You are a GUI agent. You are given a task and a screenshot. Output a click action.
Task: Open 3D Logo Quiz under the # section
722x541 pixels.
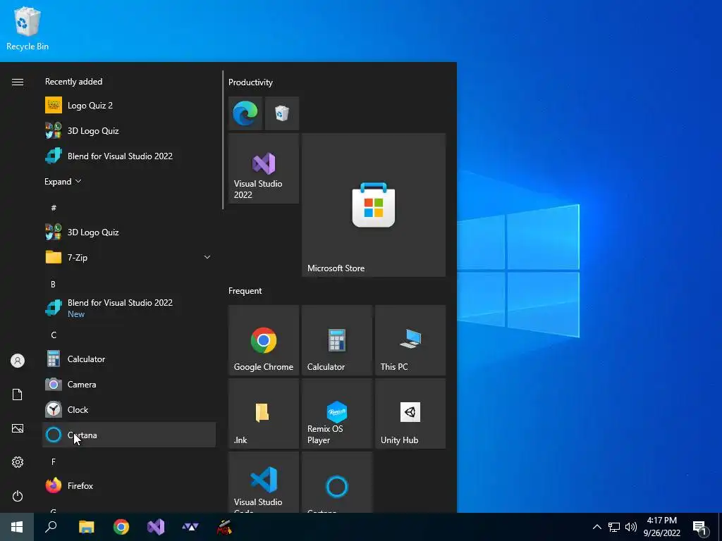point(129,232)
